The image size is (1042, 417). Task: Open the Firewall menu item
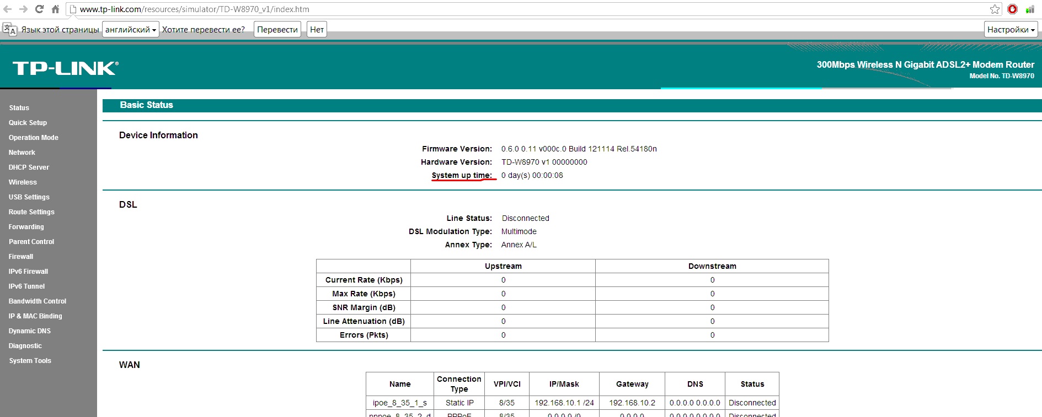pyautogui.click(x=21, y=257)
